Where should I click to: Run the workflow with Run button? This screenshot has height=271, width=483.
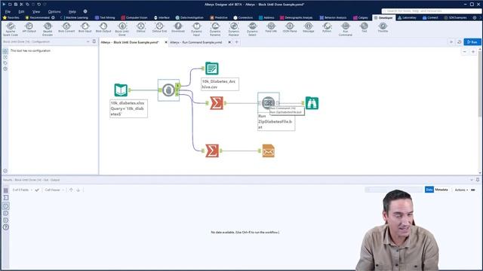(x=472, y=42)
